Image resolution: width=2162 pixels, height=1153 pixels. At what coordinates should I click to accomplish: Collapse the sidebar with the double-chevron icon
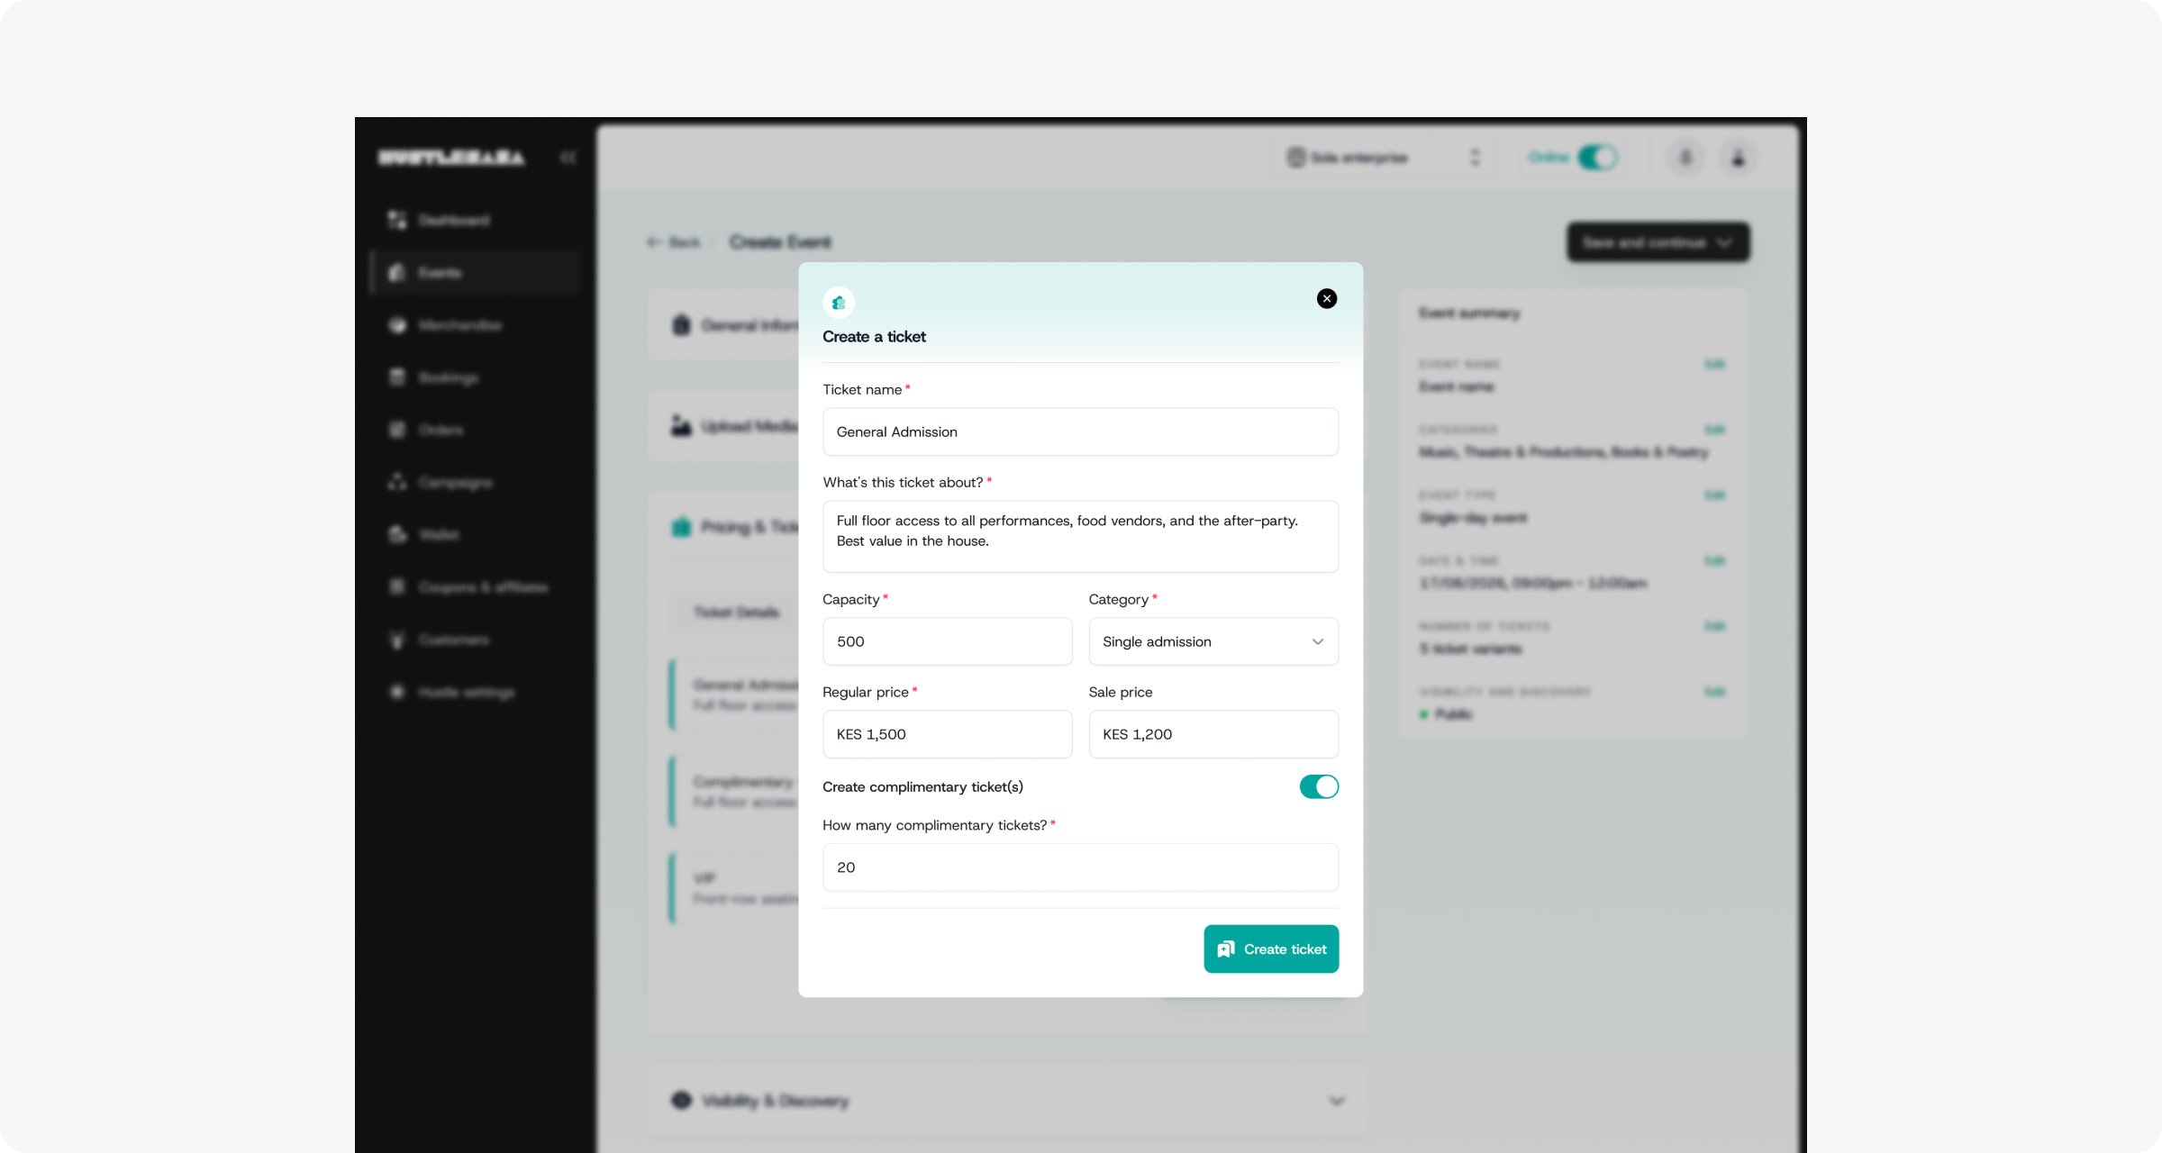click(x=568, y=158)
